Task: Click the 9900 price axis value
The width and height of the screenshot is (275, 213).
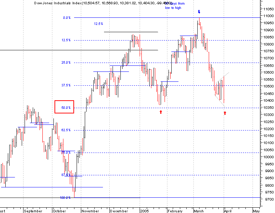Action: 269,171
